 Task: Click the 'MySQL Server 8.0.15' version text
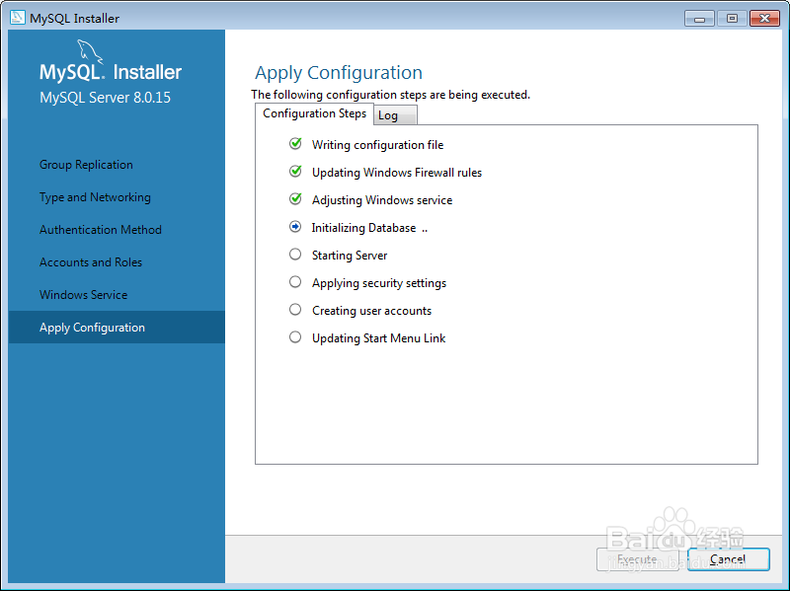[106, 97]
